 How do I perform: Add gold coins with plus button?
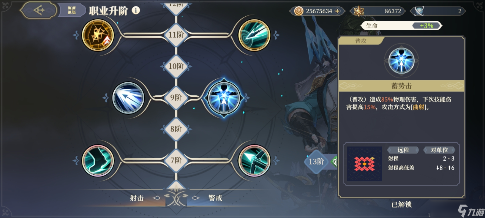tap(337, 11)
